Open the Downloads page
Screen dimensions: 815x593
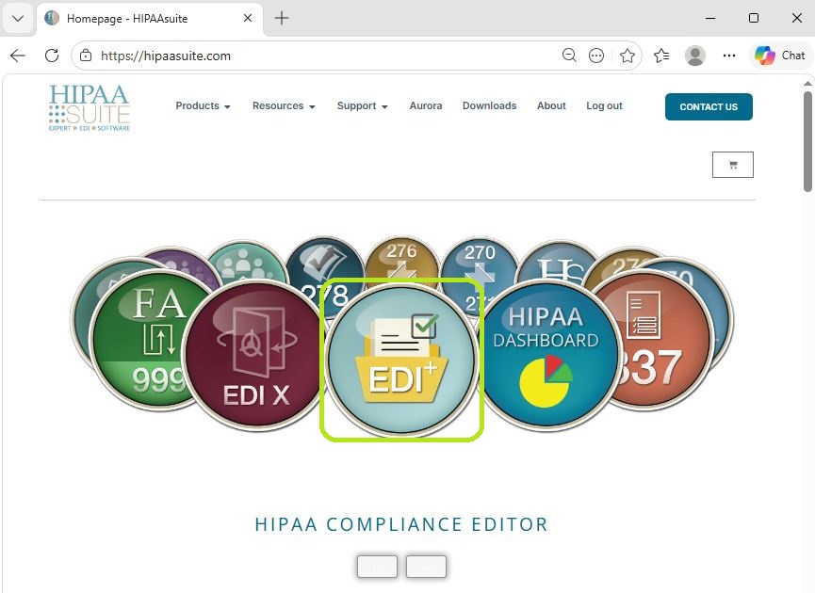[489, 106]
